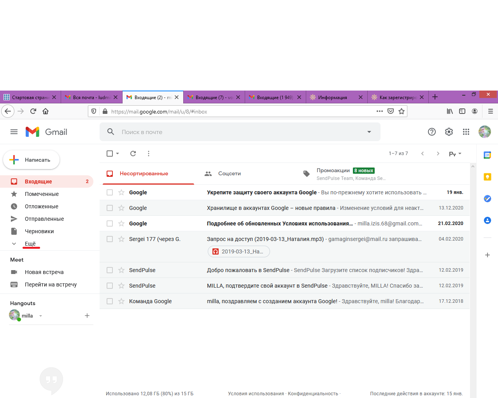Viewport: 498px width, 398px height.
Task: Open 'Конфиденциальность' footer link
Action: tap(313, 394)
